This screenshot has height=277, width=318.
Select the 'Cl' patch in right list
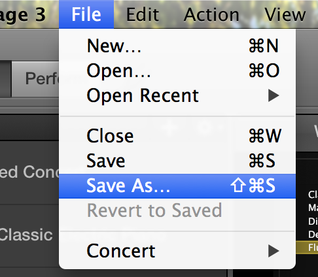click(x=313, y=195)
